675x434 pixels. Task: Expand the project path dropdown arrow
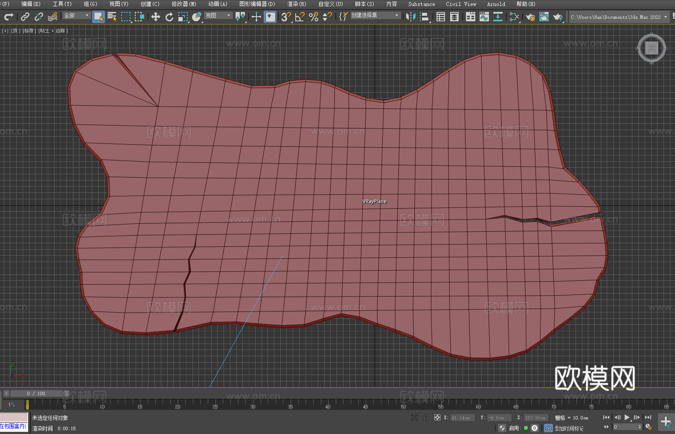point(665,17)
